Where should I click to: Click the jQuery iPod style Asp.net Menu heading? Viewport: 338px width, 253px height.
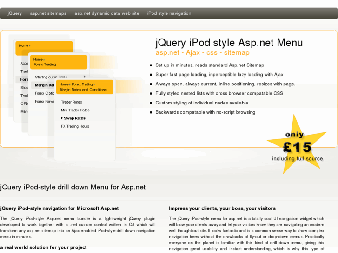pos(229,43)
